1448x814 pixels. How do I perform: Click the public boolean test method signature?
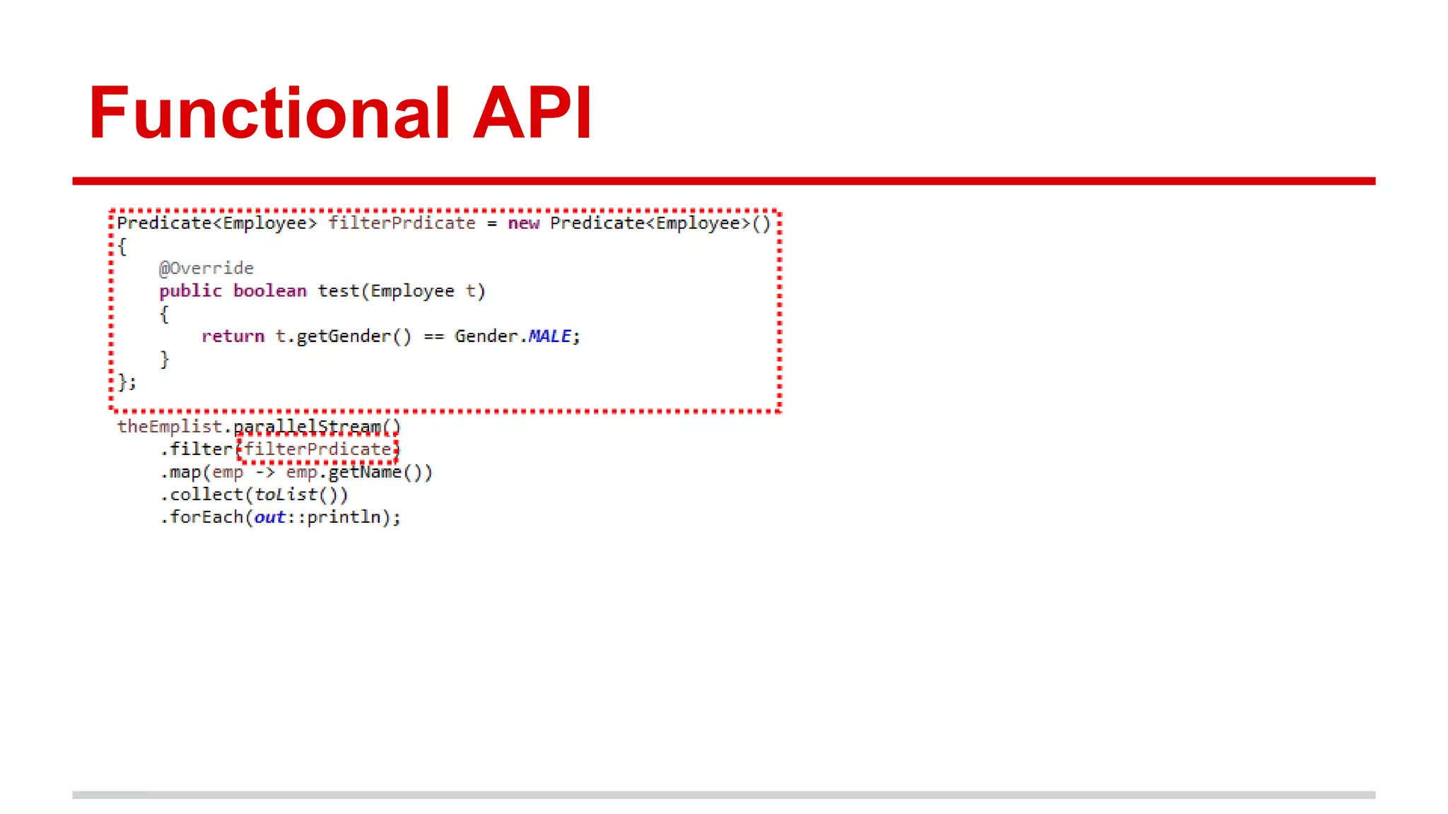[x=322, y=291]
